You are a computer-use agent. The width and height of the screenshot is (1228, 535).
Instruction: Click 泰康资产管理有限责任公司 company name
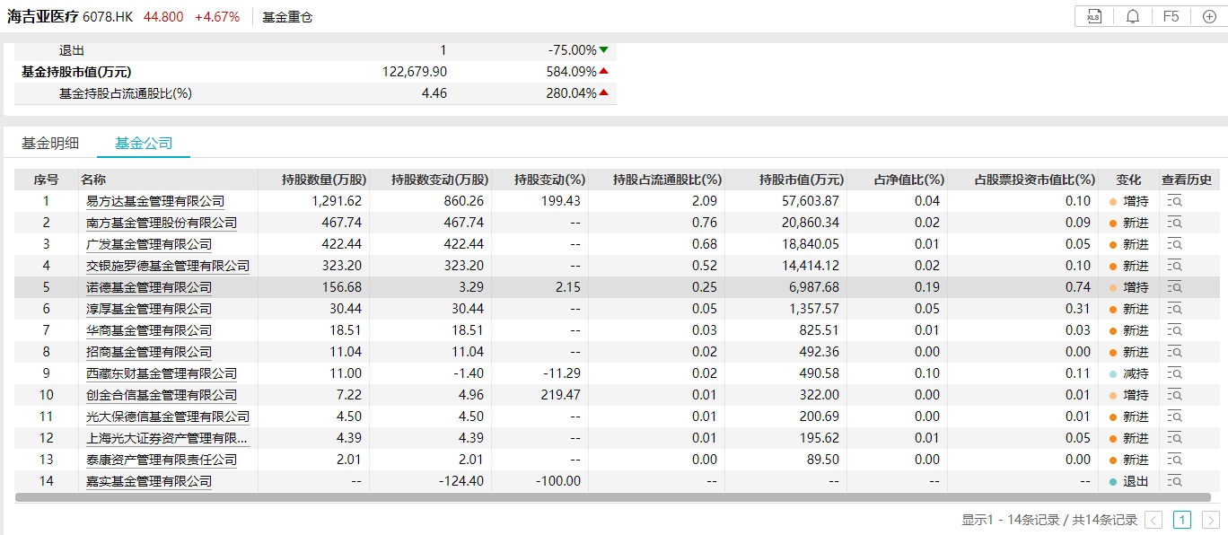click(x=162, y=460)
